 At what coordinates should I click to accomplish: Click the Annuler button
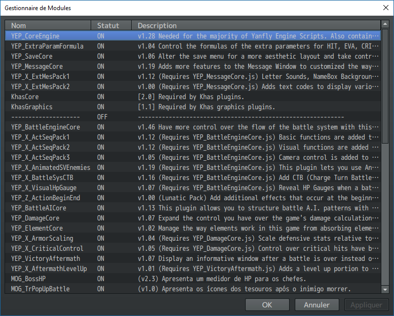click(x=317, y=305)
